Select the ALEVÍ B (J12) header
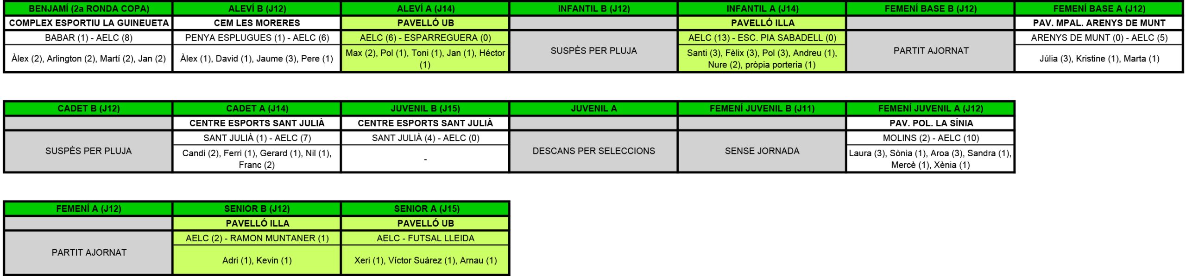 [x=257, y=9]
